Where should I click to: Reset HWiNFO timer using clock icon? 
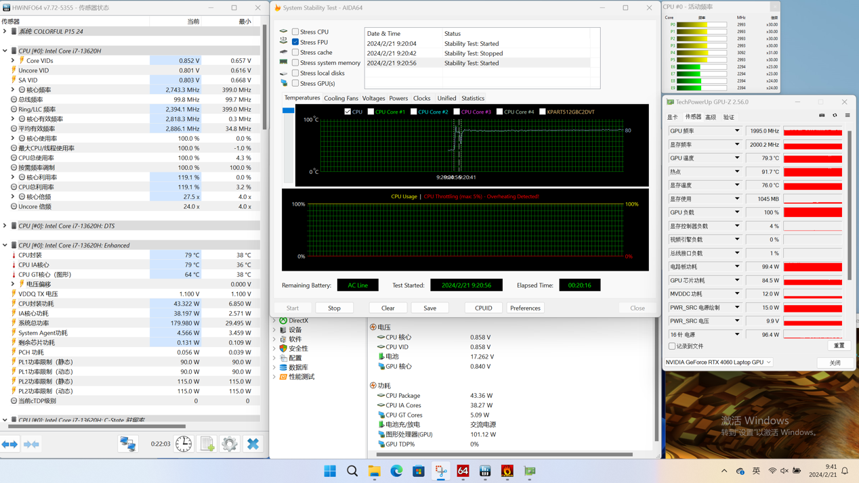click(x=184, y=444)
